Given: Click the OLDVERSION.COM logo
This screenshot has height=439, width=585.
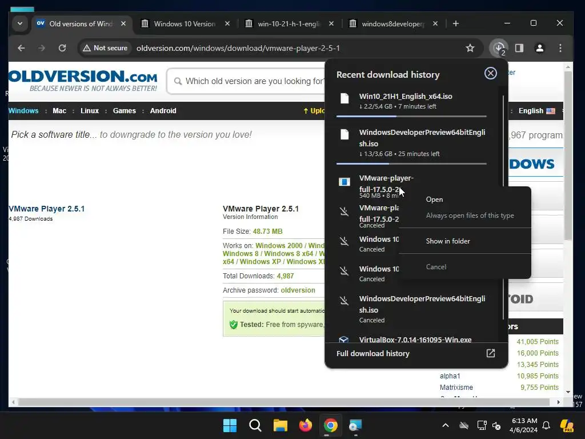Looking at the screenshot, I should coord(83,80).
